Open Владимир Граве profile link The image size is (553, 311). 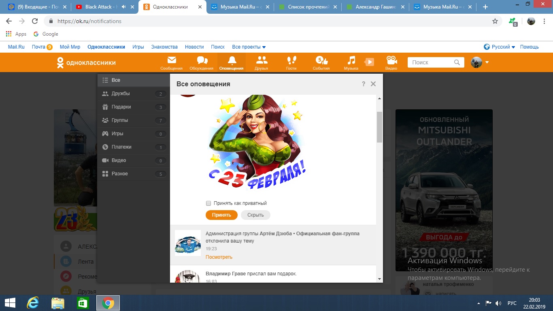coord(225,274)
